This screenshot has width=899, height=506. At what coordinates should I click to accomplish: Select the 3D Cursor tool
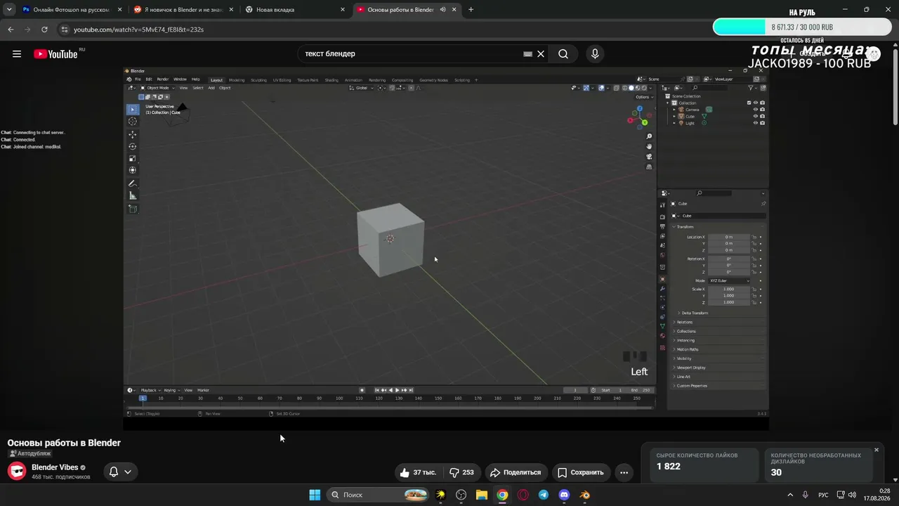132,122
